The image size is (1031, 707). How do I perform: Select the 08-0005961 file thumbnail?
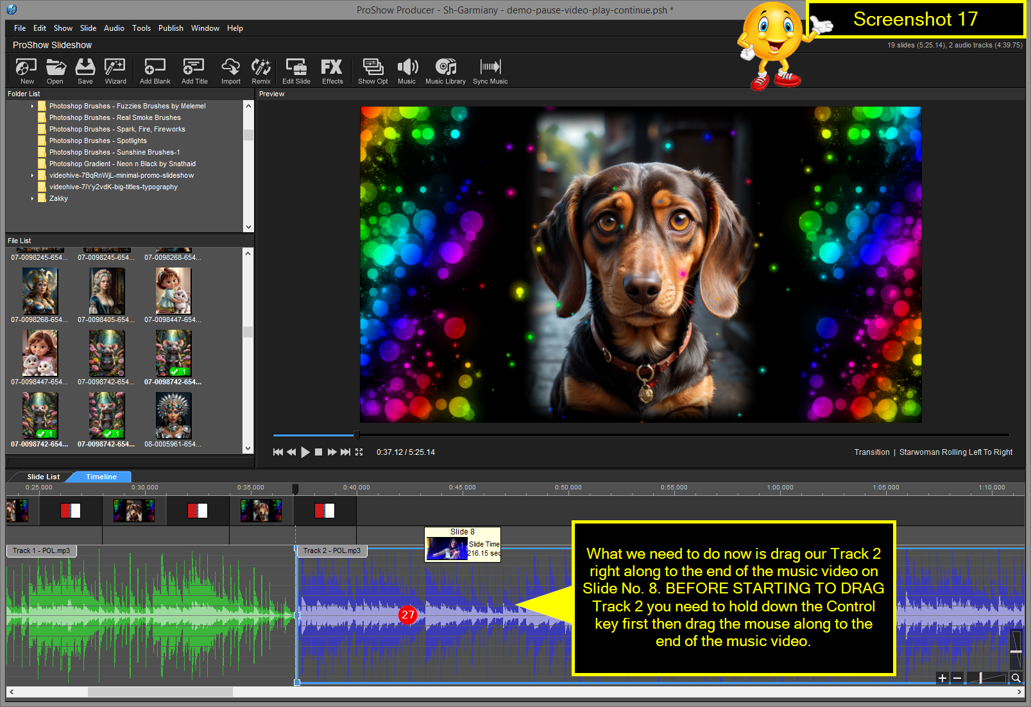173,416
